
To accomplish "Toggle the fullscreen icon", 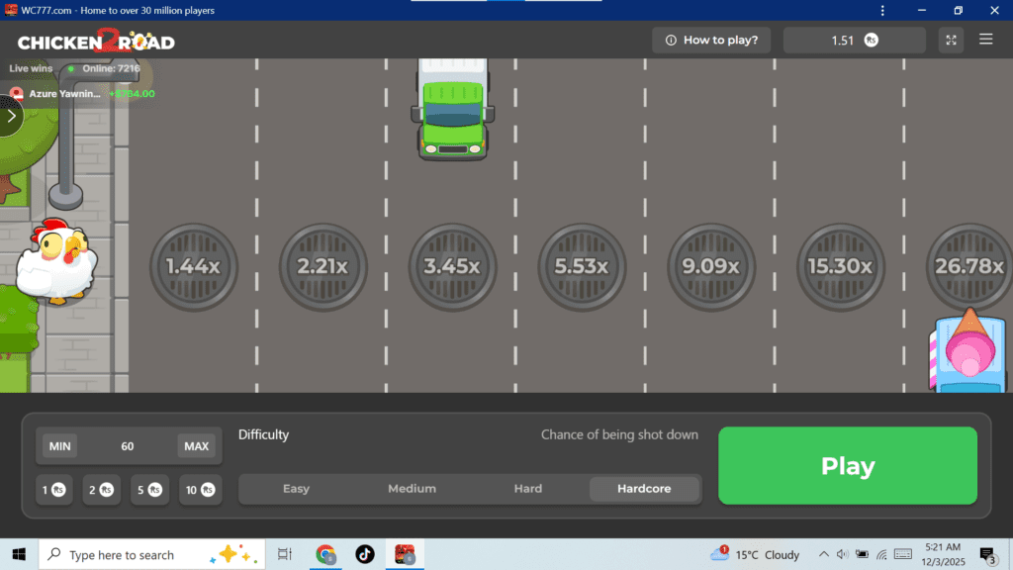I will [x=951, y=41].
